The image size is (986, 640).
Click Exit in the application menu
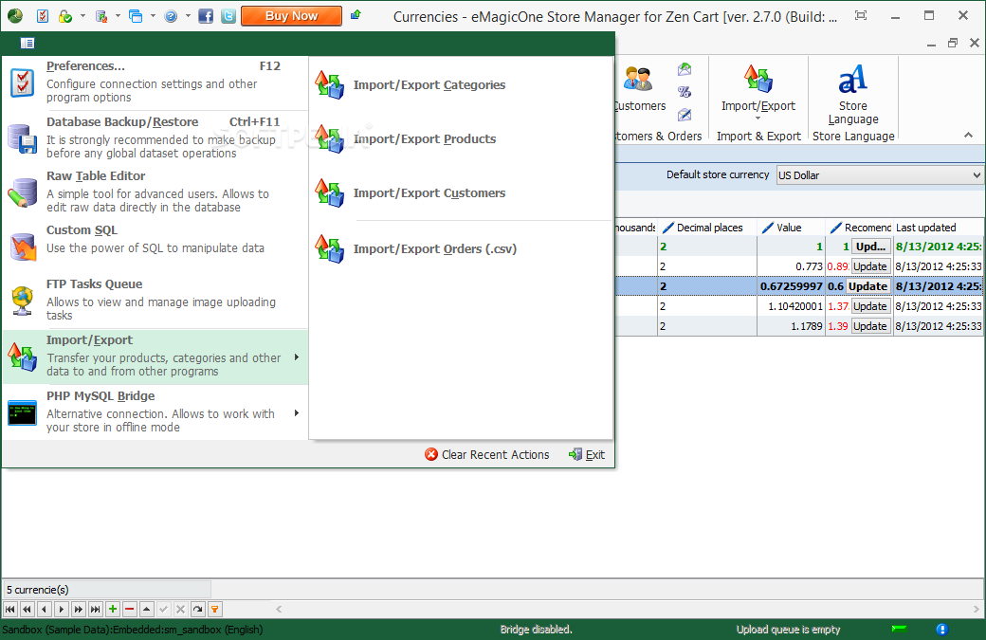click(587, 454)
